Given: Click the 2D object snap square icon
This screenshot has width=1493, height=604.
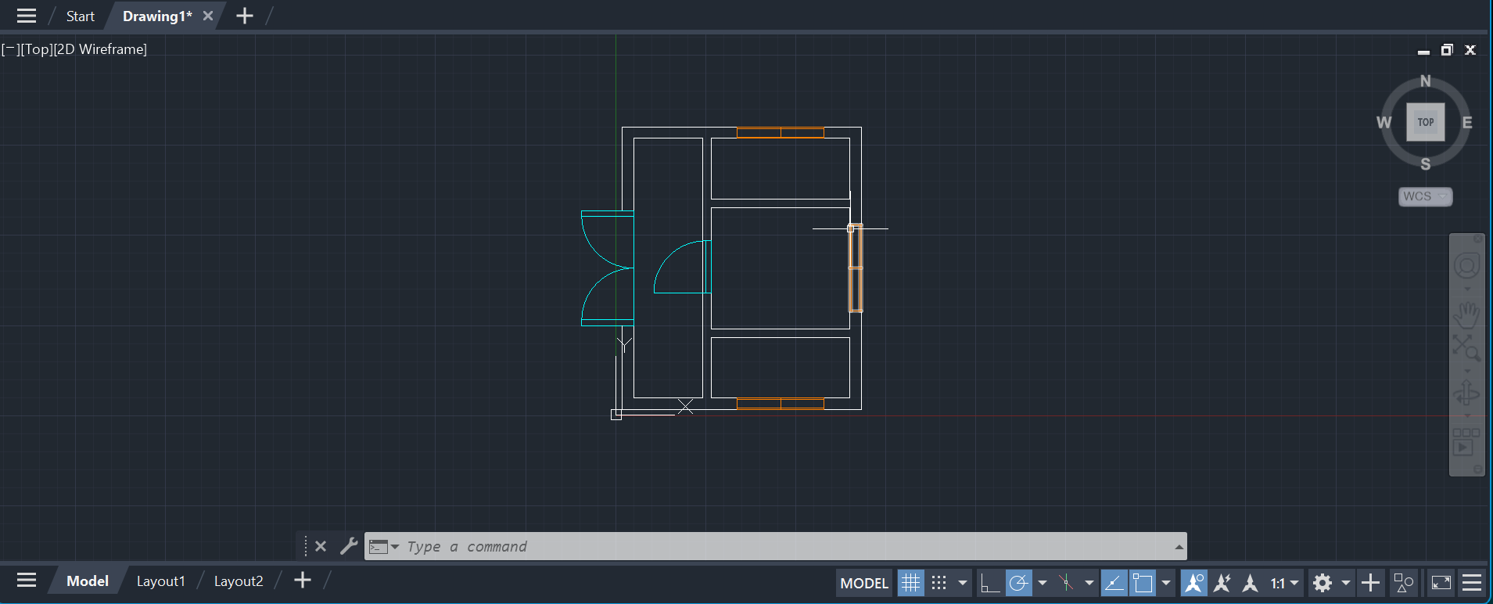Looking at the screenshot, I should pyautogui.click(x=1143, y=583).
